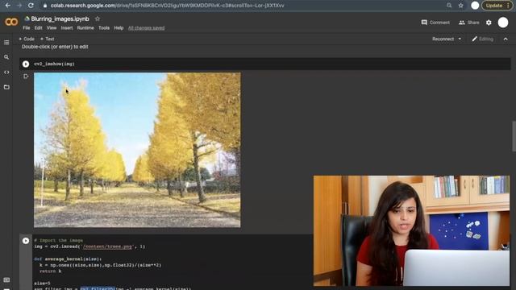This screenshot has width=516, height=290.
Task: Star the notebook in Drive
Action: [98, 19]
